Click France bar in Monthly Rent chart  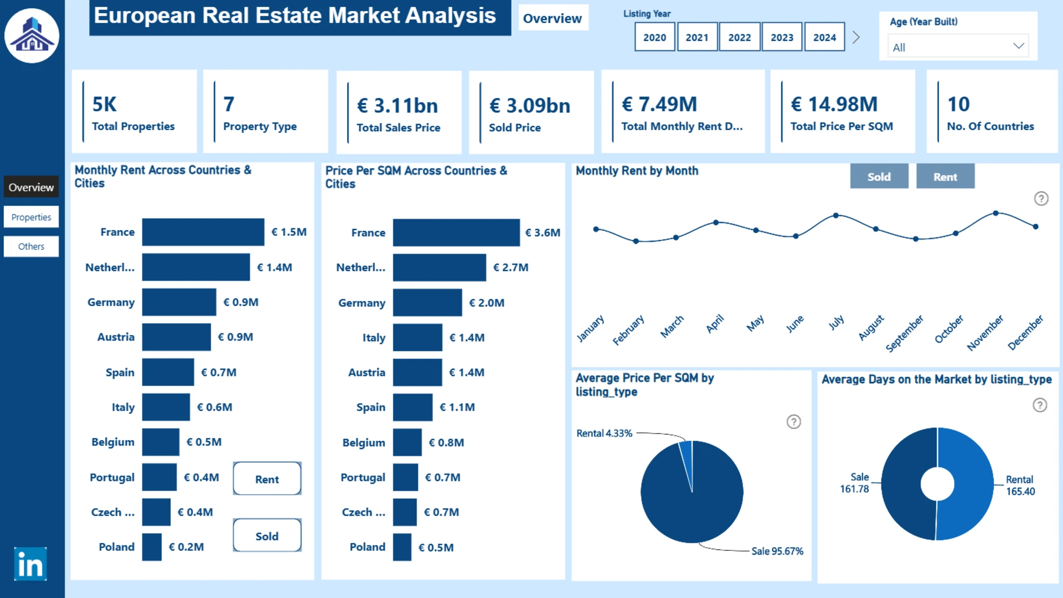(203, 232)
